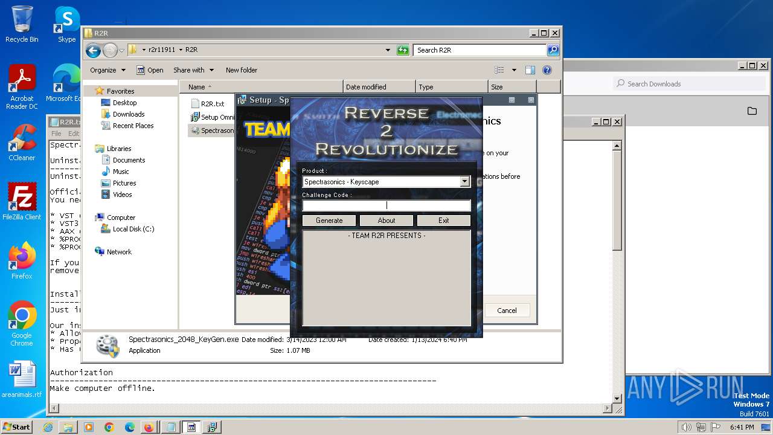The image size is (773, 435).
Task: Select Network in navigation pane
Action: tap(119, 252)
